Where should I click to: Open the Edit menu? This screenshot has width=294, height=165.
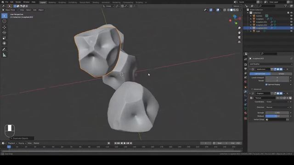point(12,2)
